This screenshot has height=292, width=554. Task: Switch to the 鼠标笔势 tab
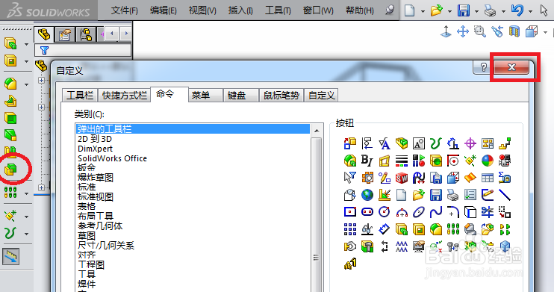click(x=281, y=96)
